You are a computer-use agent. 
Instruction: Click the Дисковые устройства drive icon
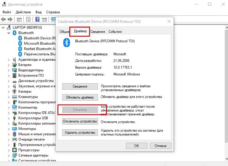pyautogui.click(x=15, y=81)
